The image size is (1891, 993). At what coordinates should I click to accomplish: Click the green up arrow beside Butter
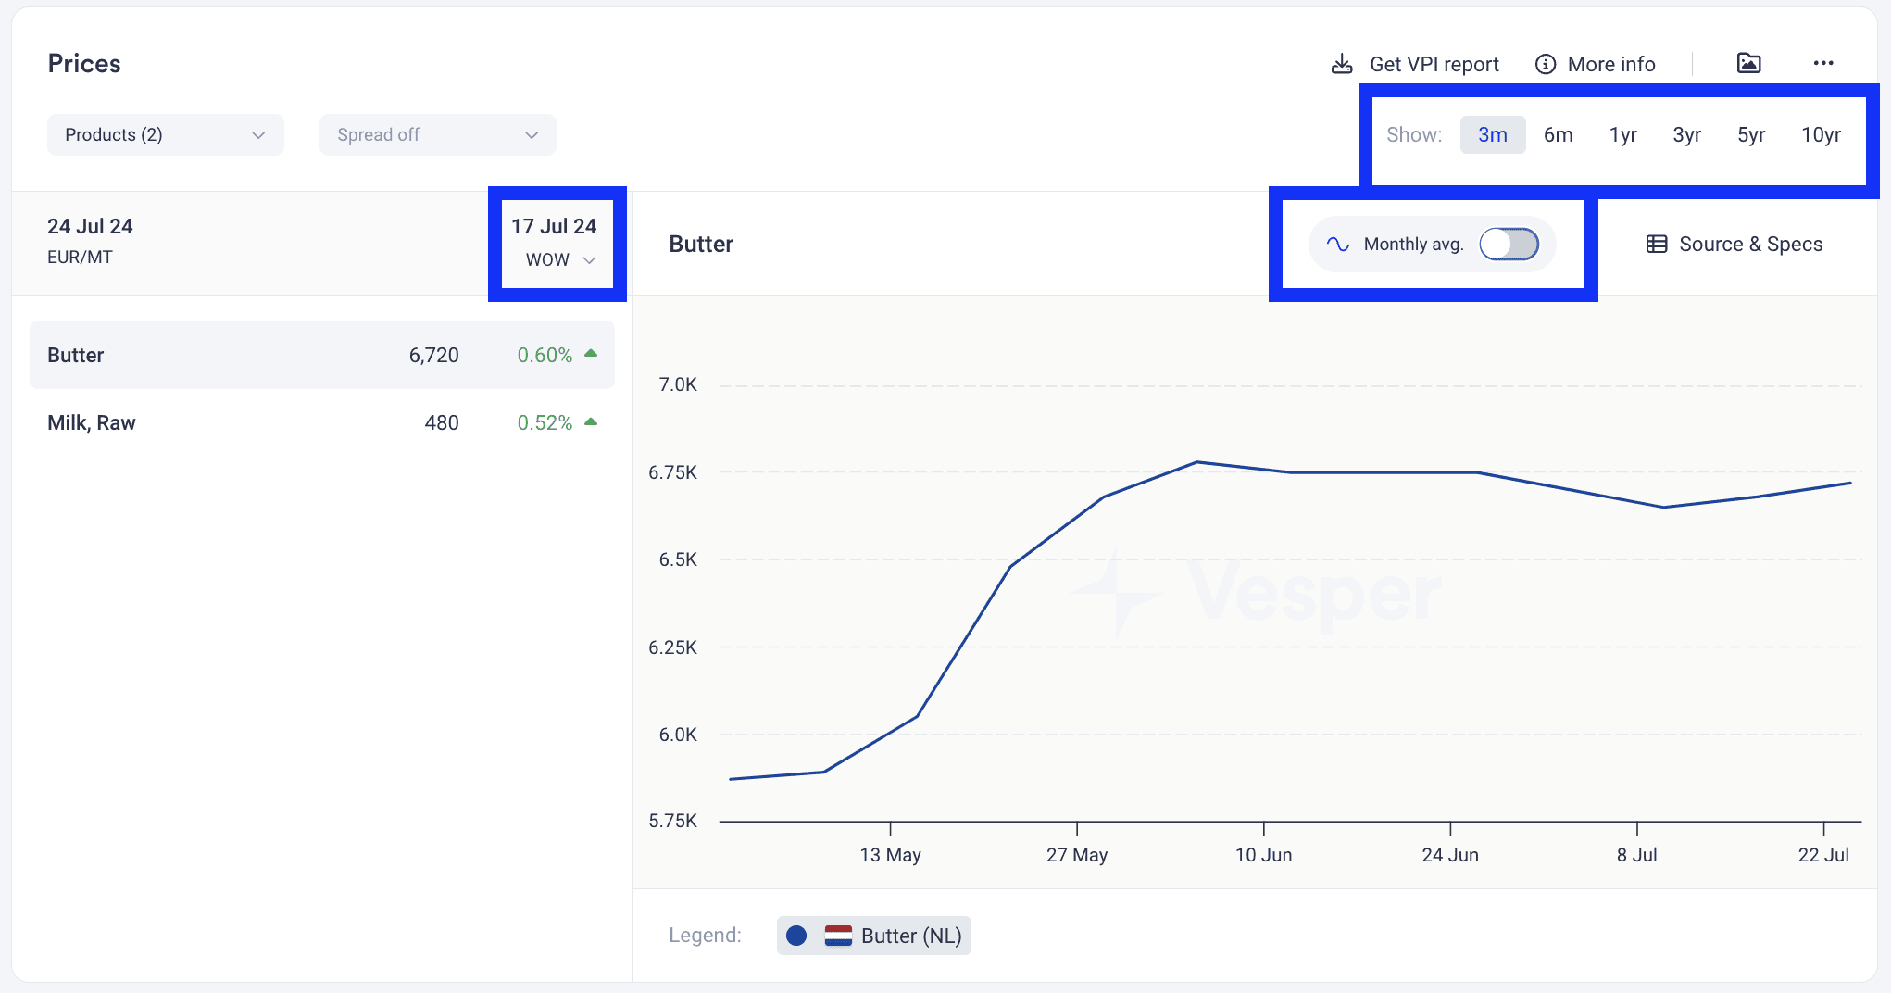(x=591, y=354)
